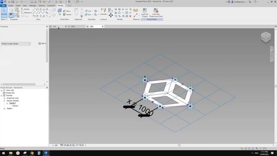The height and width of the screenshot is (156, 277).
Task: Click the Cut geometry tool
Action: pos(88,11)
